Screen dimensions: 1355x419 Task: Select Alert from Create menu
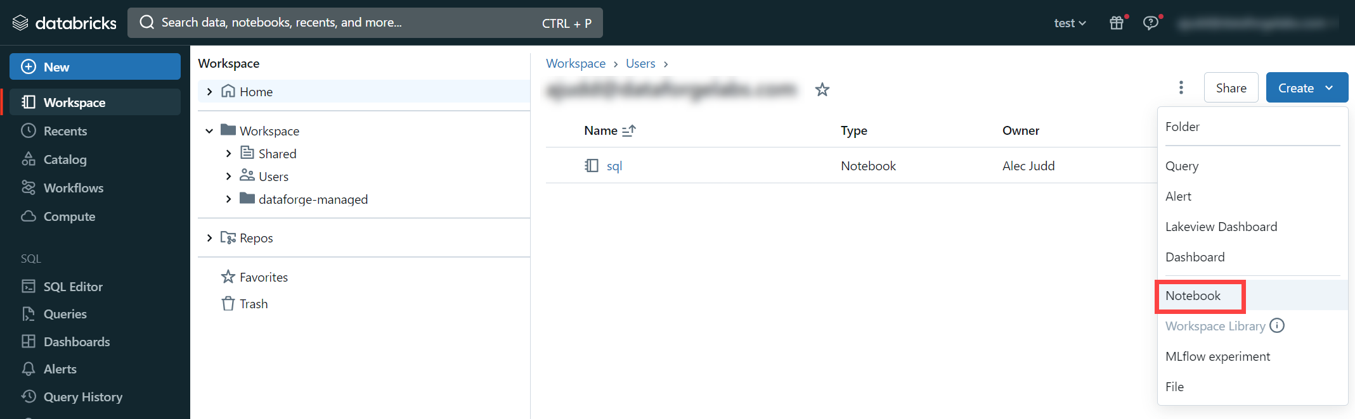coord(1252,196)
